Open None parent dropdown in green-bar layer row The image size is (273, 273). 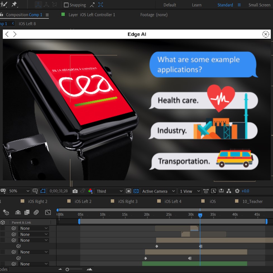[33, 264]
